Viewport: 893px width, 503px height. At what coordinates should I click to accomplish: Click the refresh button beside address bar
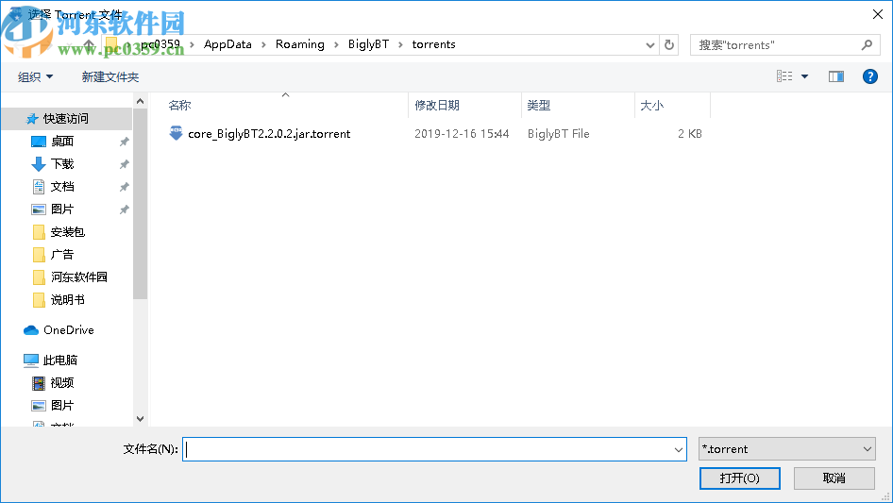[669, 44]
